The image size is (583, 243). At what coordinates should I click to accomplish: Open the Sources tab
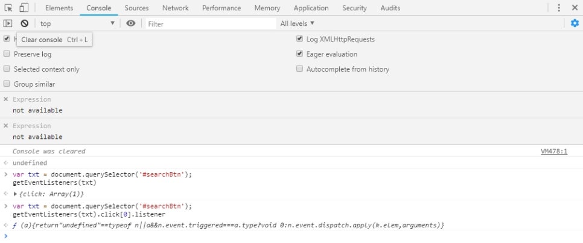coord(136,8)
